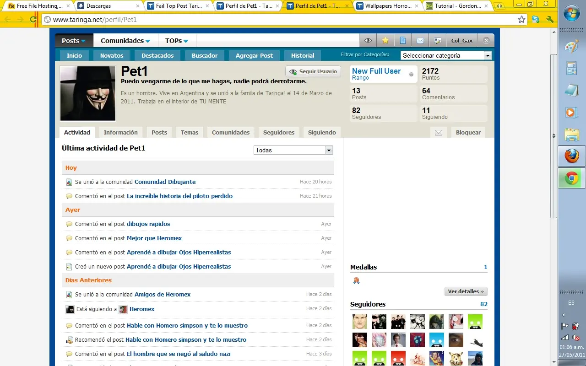Open Historial in the navigation bar
This screenshot has width=586, height=366.
click(303, 55)
